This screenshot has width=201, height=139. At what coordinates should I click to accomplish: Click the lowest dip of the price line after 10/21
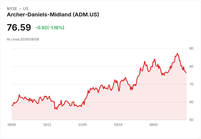57,109
